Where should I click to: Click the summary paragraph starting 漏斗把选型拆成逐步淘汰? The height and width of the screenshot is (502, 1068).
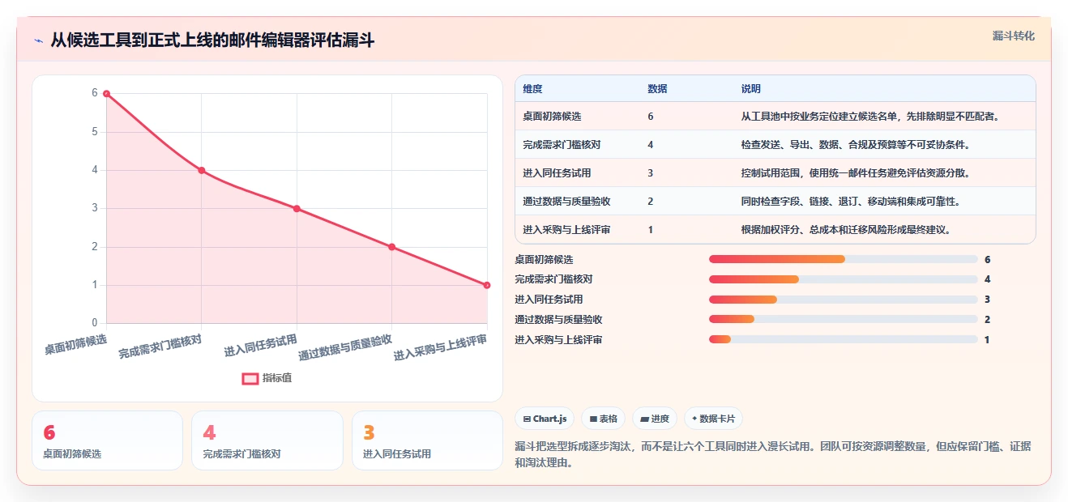772,455
